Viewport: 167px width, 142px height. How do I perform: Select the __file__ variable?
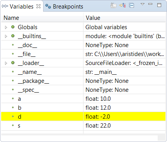(83, 54)
